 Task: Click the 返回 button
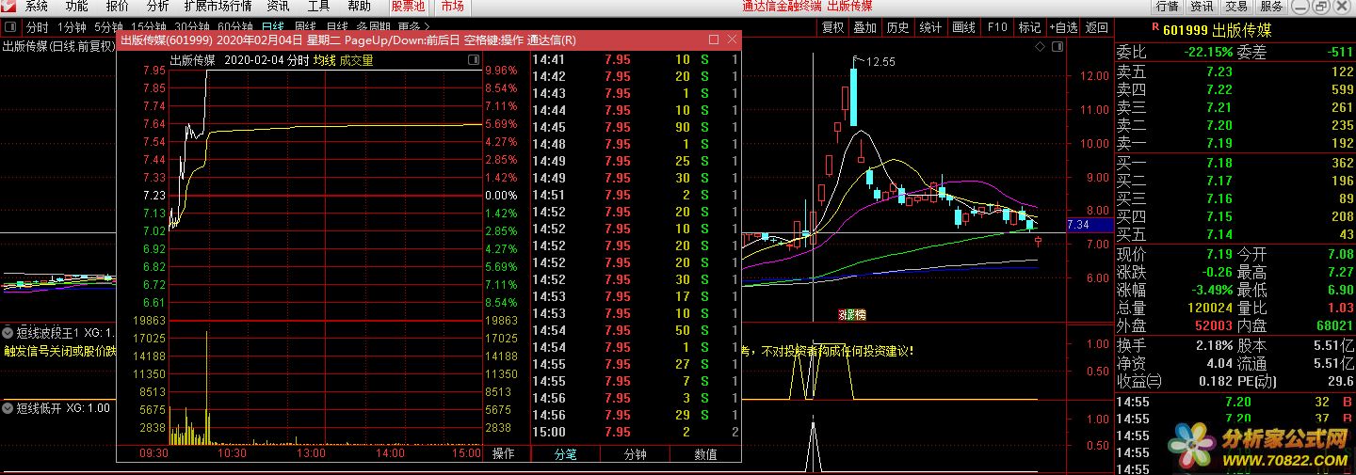click(x=1096, y=27)
